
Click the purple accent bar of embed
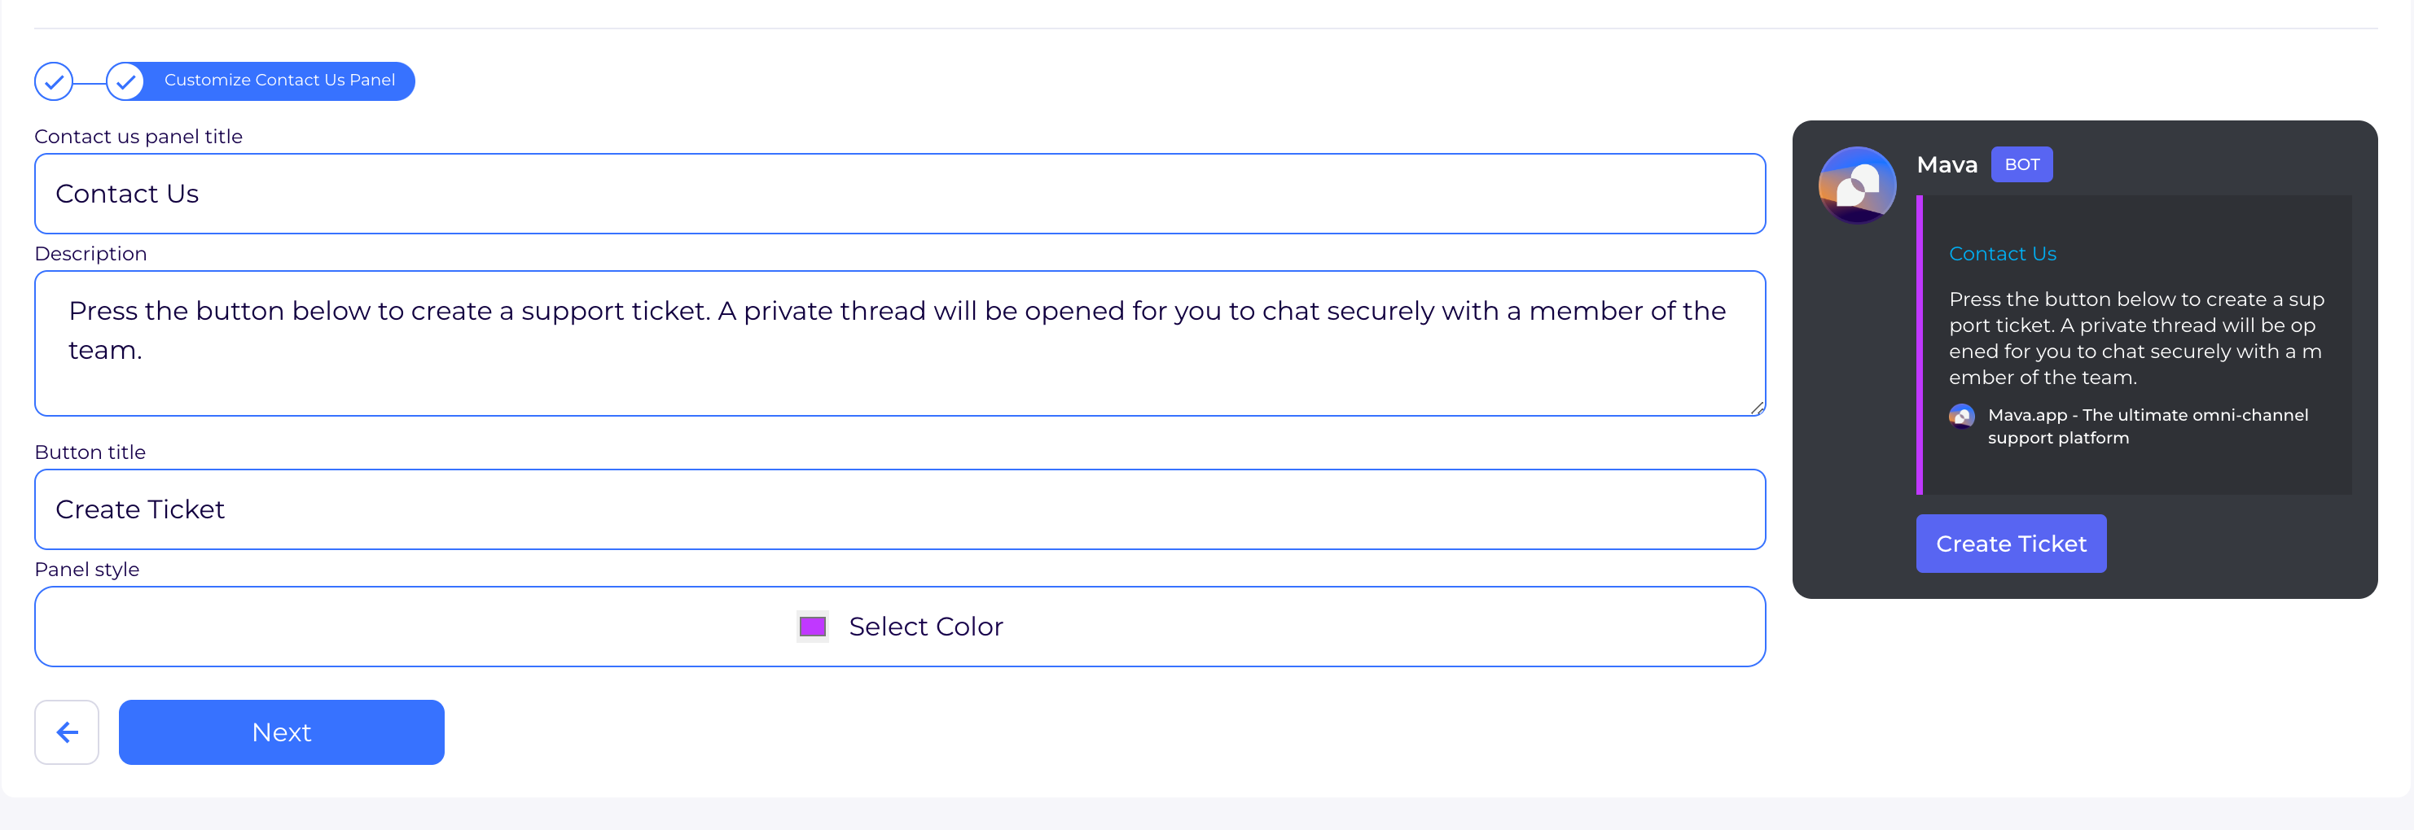pos(1919,344)
